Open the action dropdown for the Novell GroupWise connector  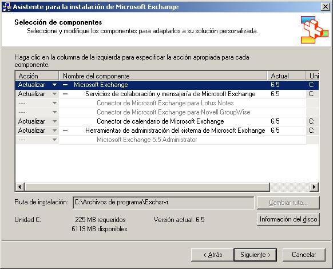[54, 112]
